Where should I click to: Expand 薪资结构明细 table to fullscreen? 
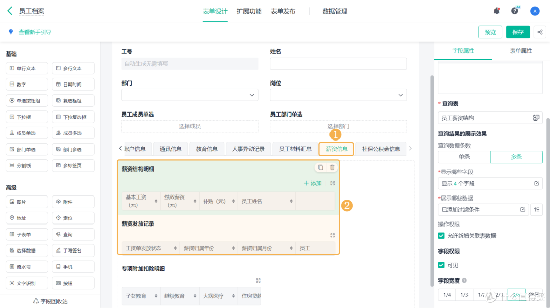coord(332,183)
